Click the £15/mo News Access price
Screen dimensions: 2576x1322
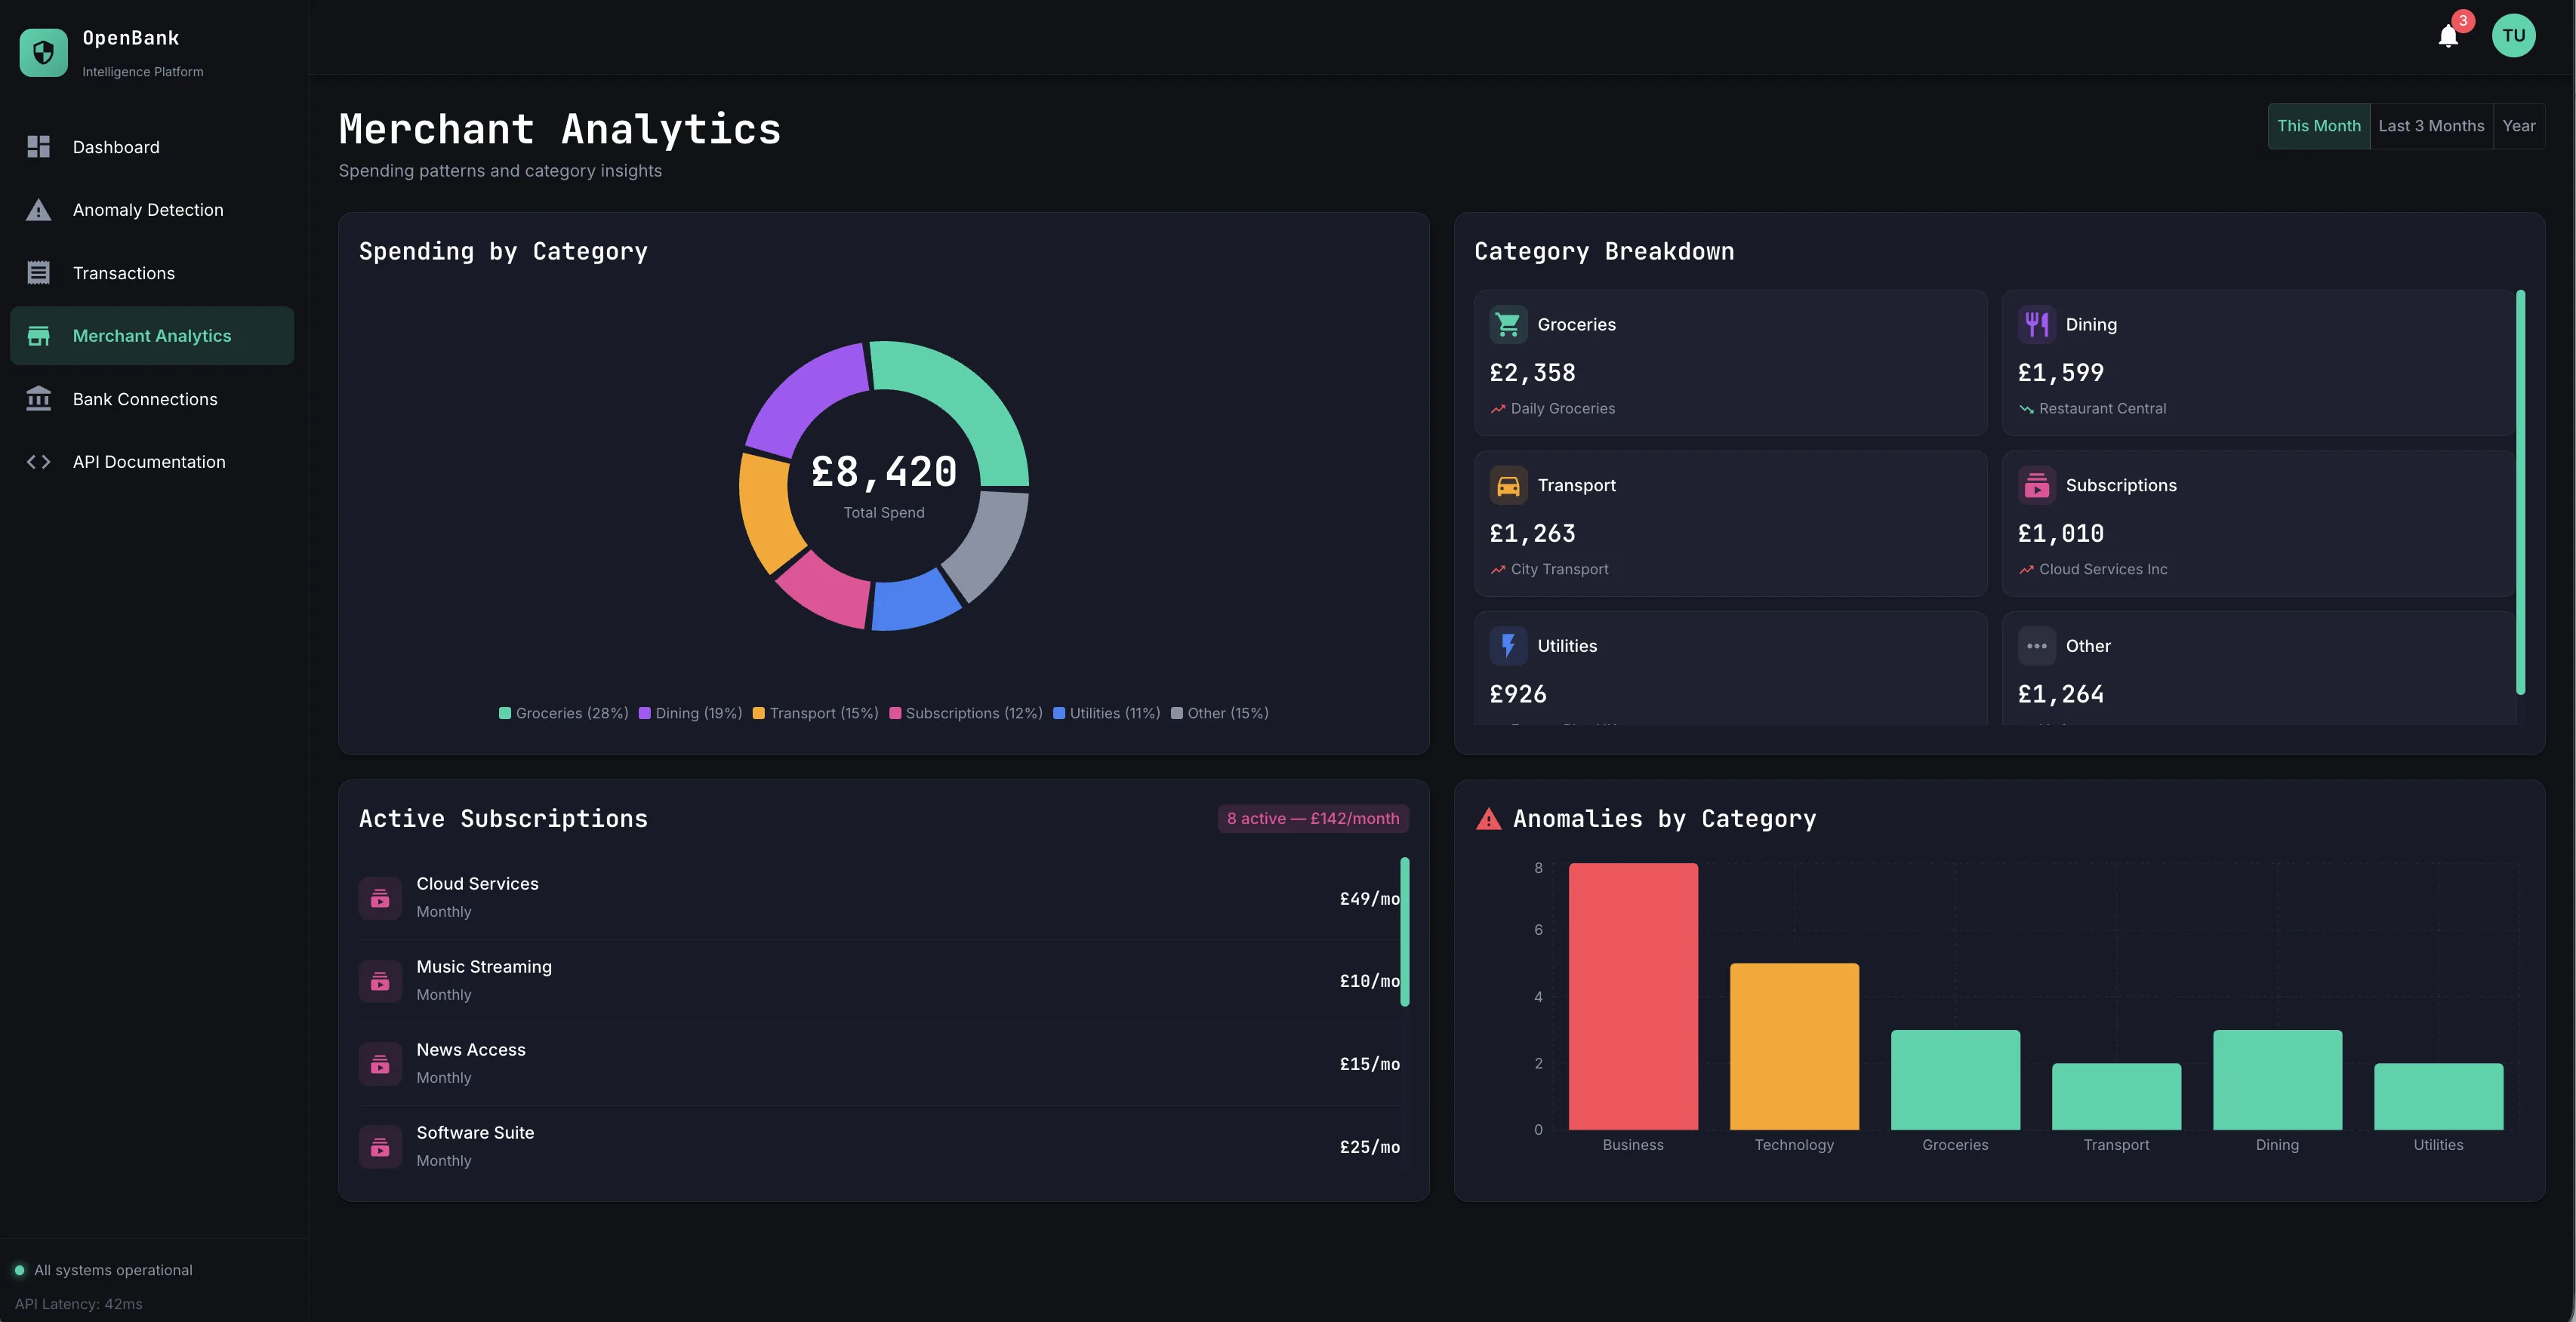[1369, 1064]
